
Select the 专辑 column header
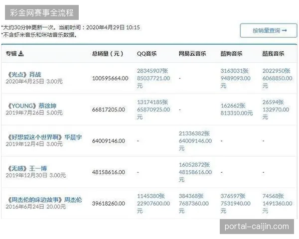[11, 54]
